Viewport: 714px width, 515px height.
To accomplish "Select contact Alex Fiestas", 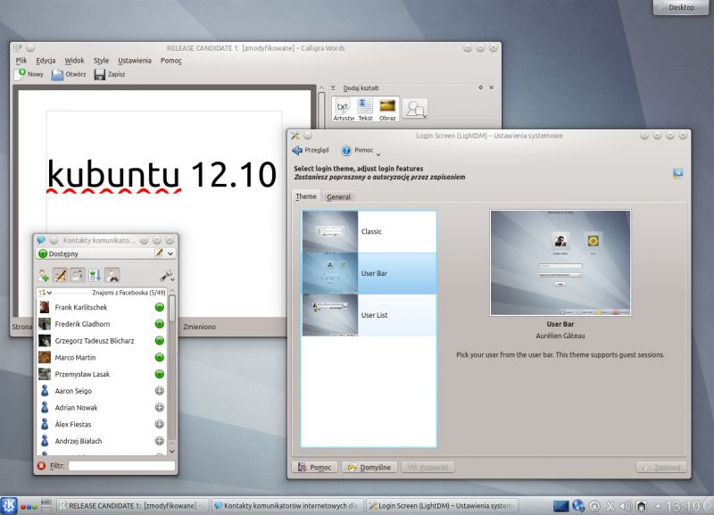I will click(x=101, y=424).
